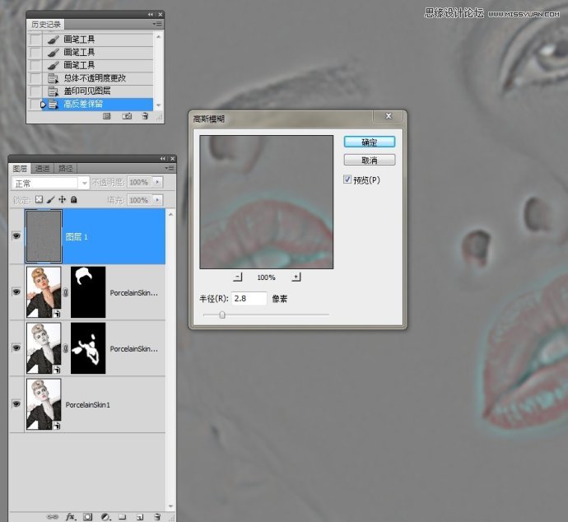Switch to the 通道 channels tab
This screenshot has height=522, width=568.
(x=42, y=168)
